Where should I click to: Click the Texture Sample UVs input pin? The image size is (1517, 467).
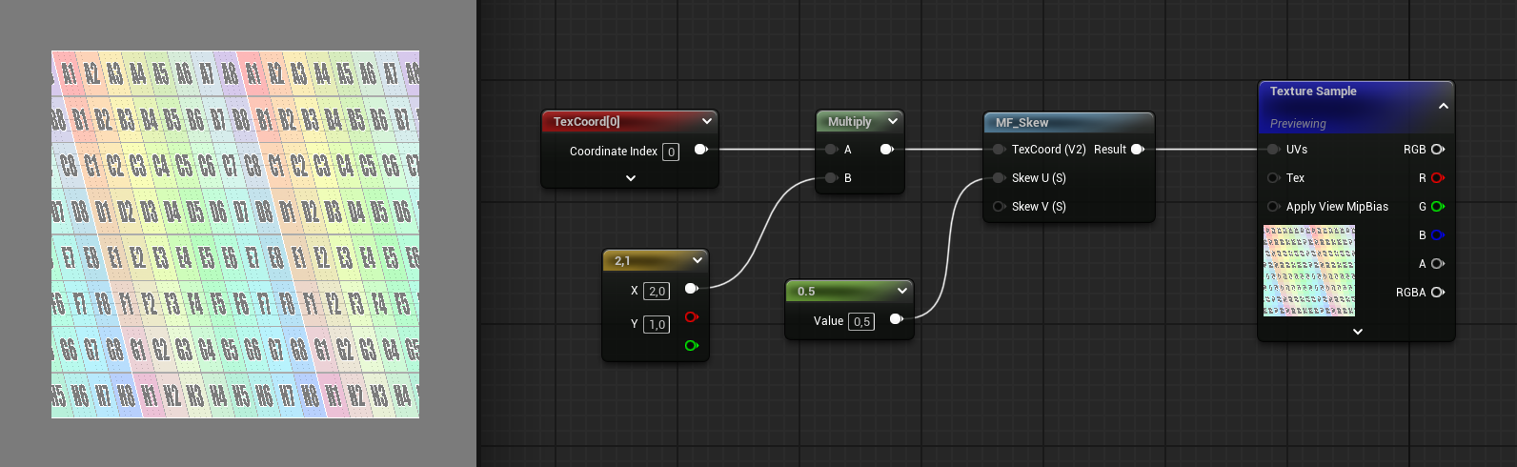(1273, 150)
